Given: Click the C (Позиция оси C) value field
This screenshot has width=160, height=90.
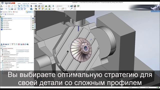Looking at the screenshot, I should tap(25, 67).
